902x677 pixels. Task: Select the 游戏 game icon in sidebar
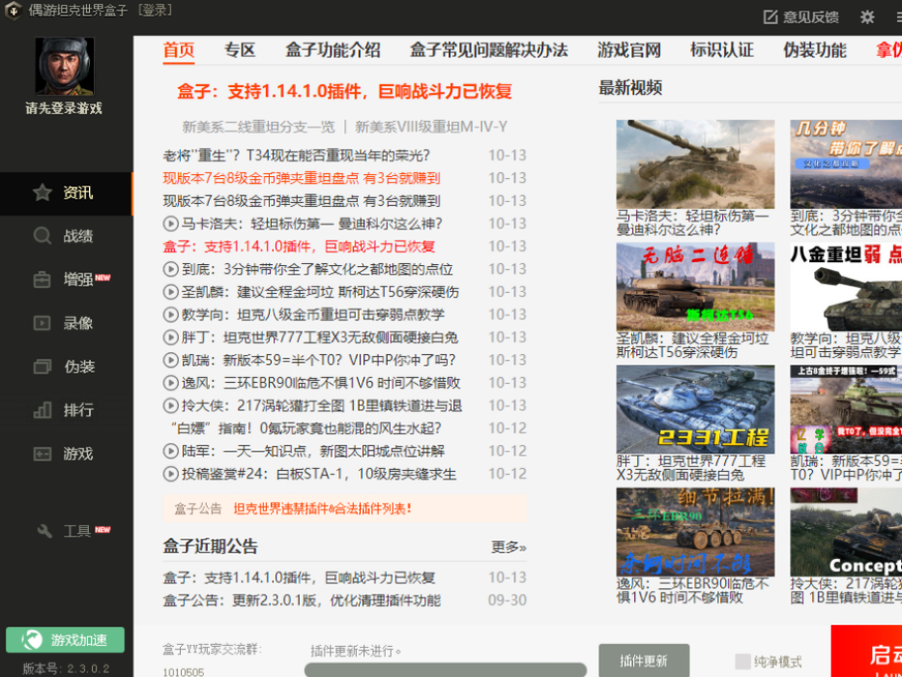42,454
